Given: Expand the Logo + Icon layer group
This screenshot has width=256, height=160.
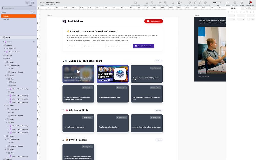Looking at the screenshot, I should (x=4, y=48).
